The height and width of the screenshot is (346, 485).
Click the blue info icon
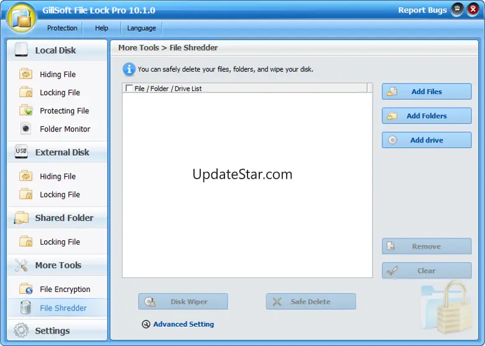tap(129, 69)
